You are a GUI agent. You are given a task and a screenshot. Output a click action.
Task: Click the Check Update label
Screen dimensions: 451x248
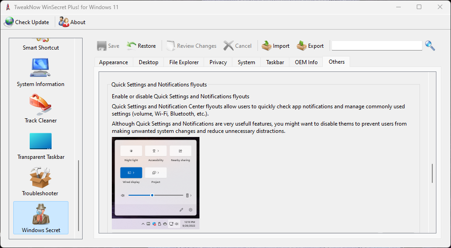tap(32, 22)
